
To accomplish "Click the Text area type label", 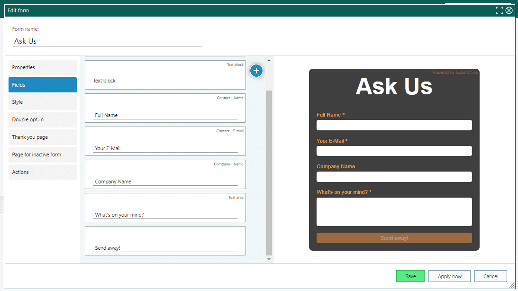I will coord(236,197).
